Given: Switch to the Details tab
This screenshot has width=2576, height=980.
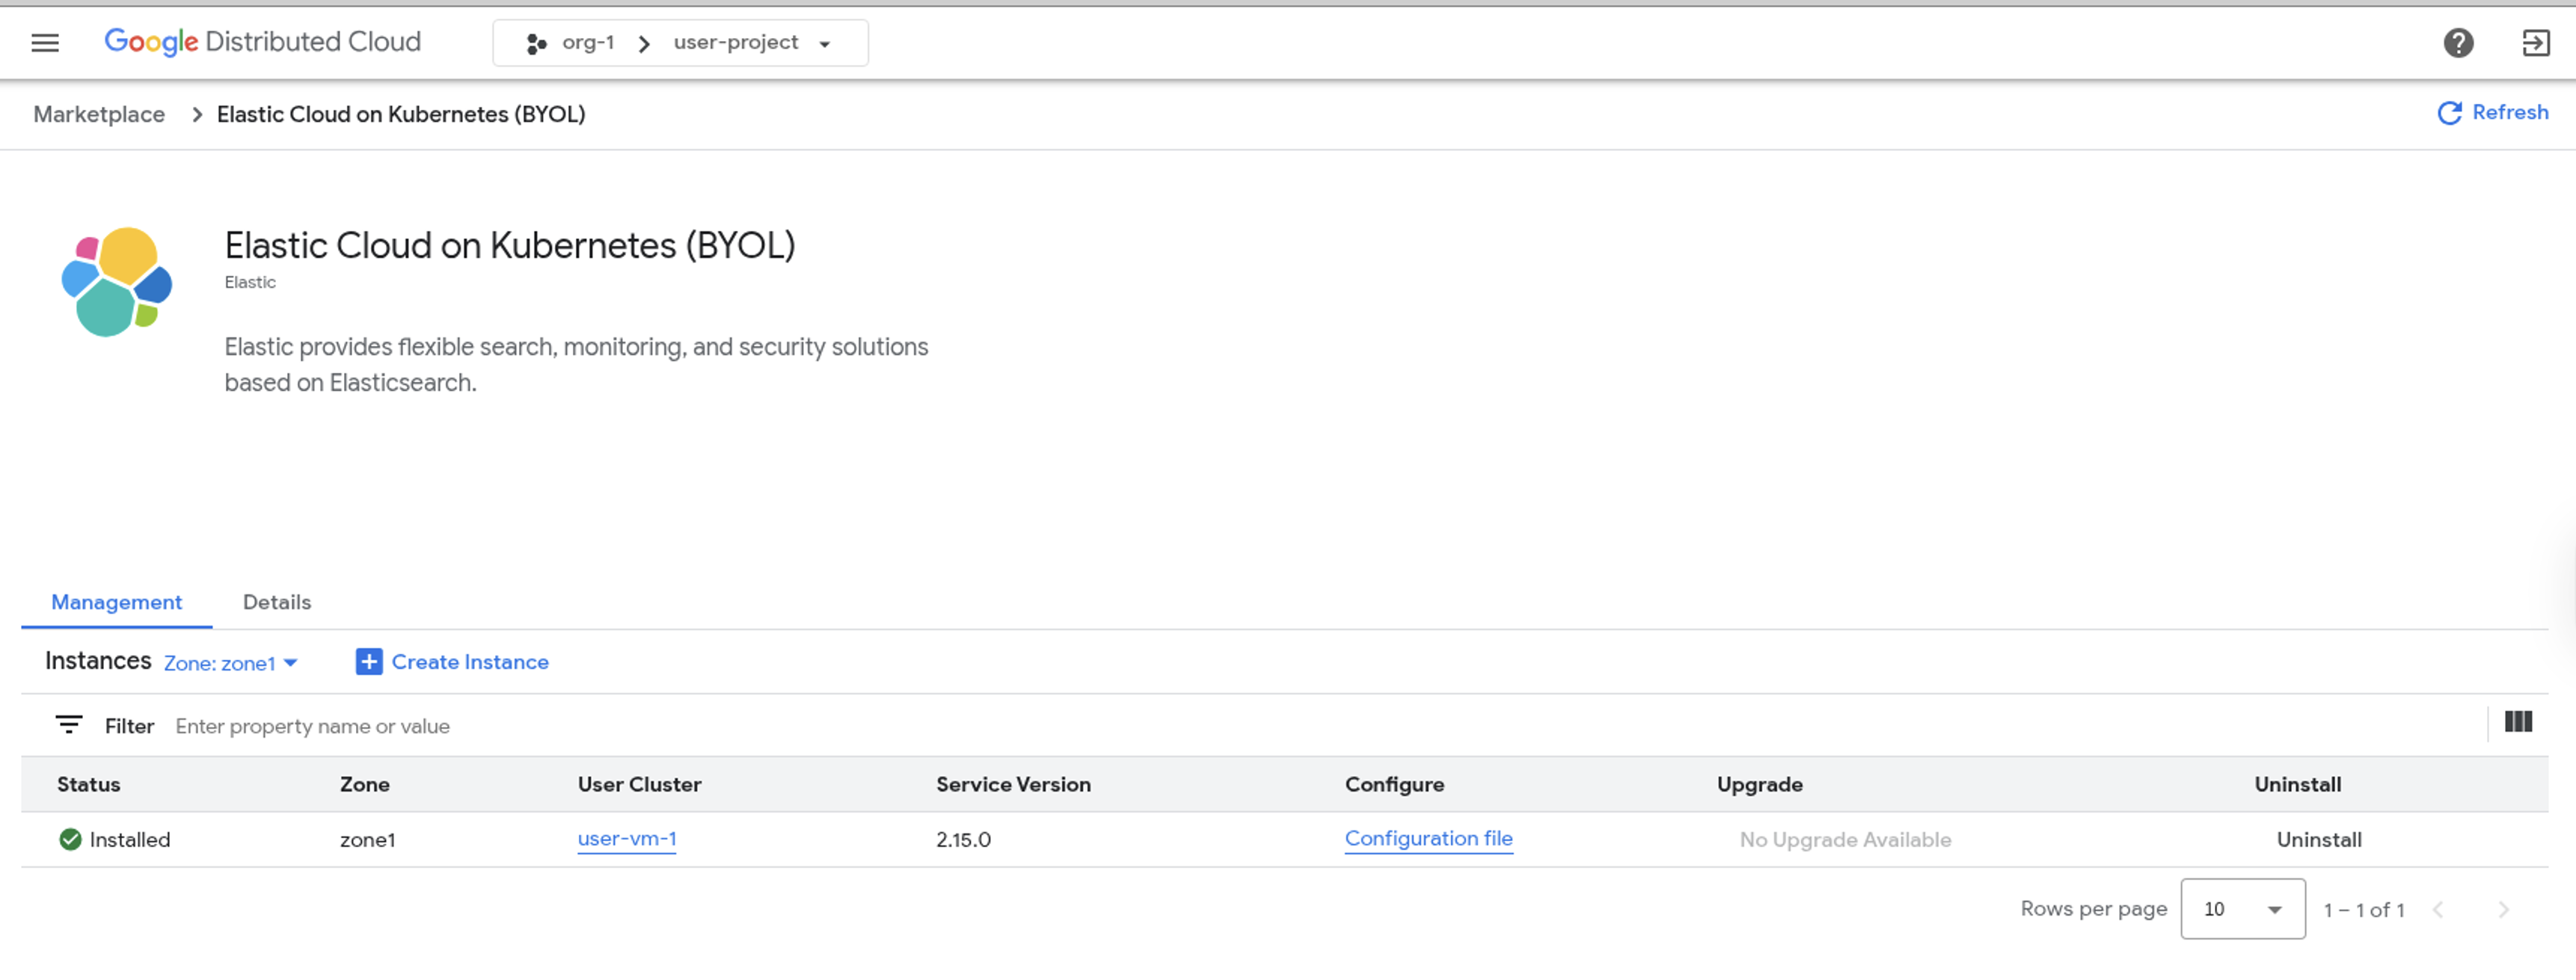Looking at the screenshot, I should [277, 603].
